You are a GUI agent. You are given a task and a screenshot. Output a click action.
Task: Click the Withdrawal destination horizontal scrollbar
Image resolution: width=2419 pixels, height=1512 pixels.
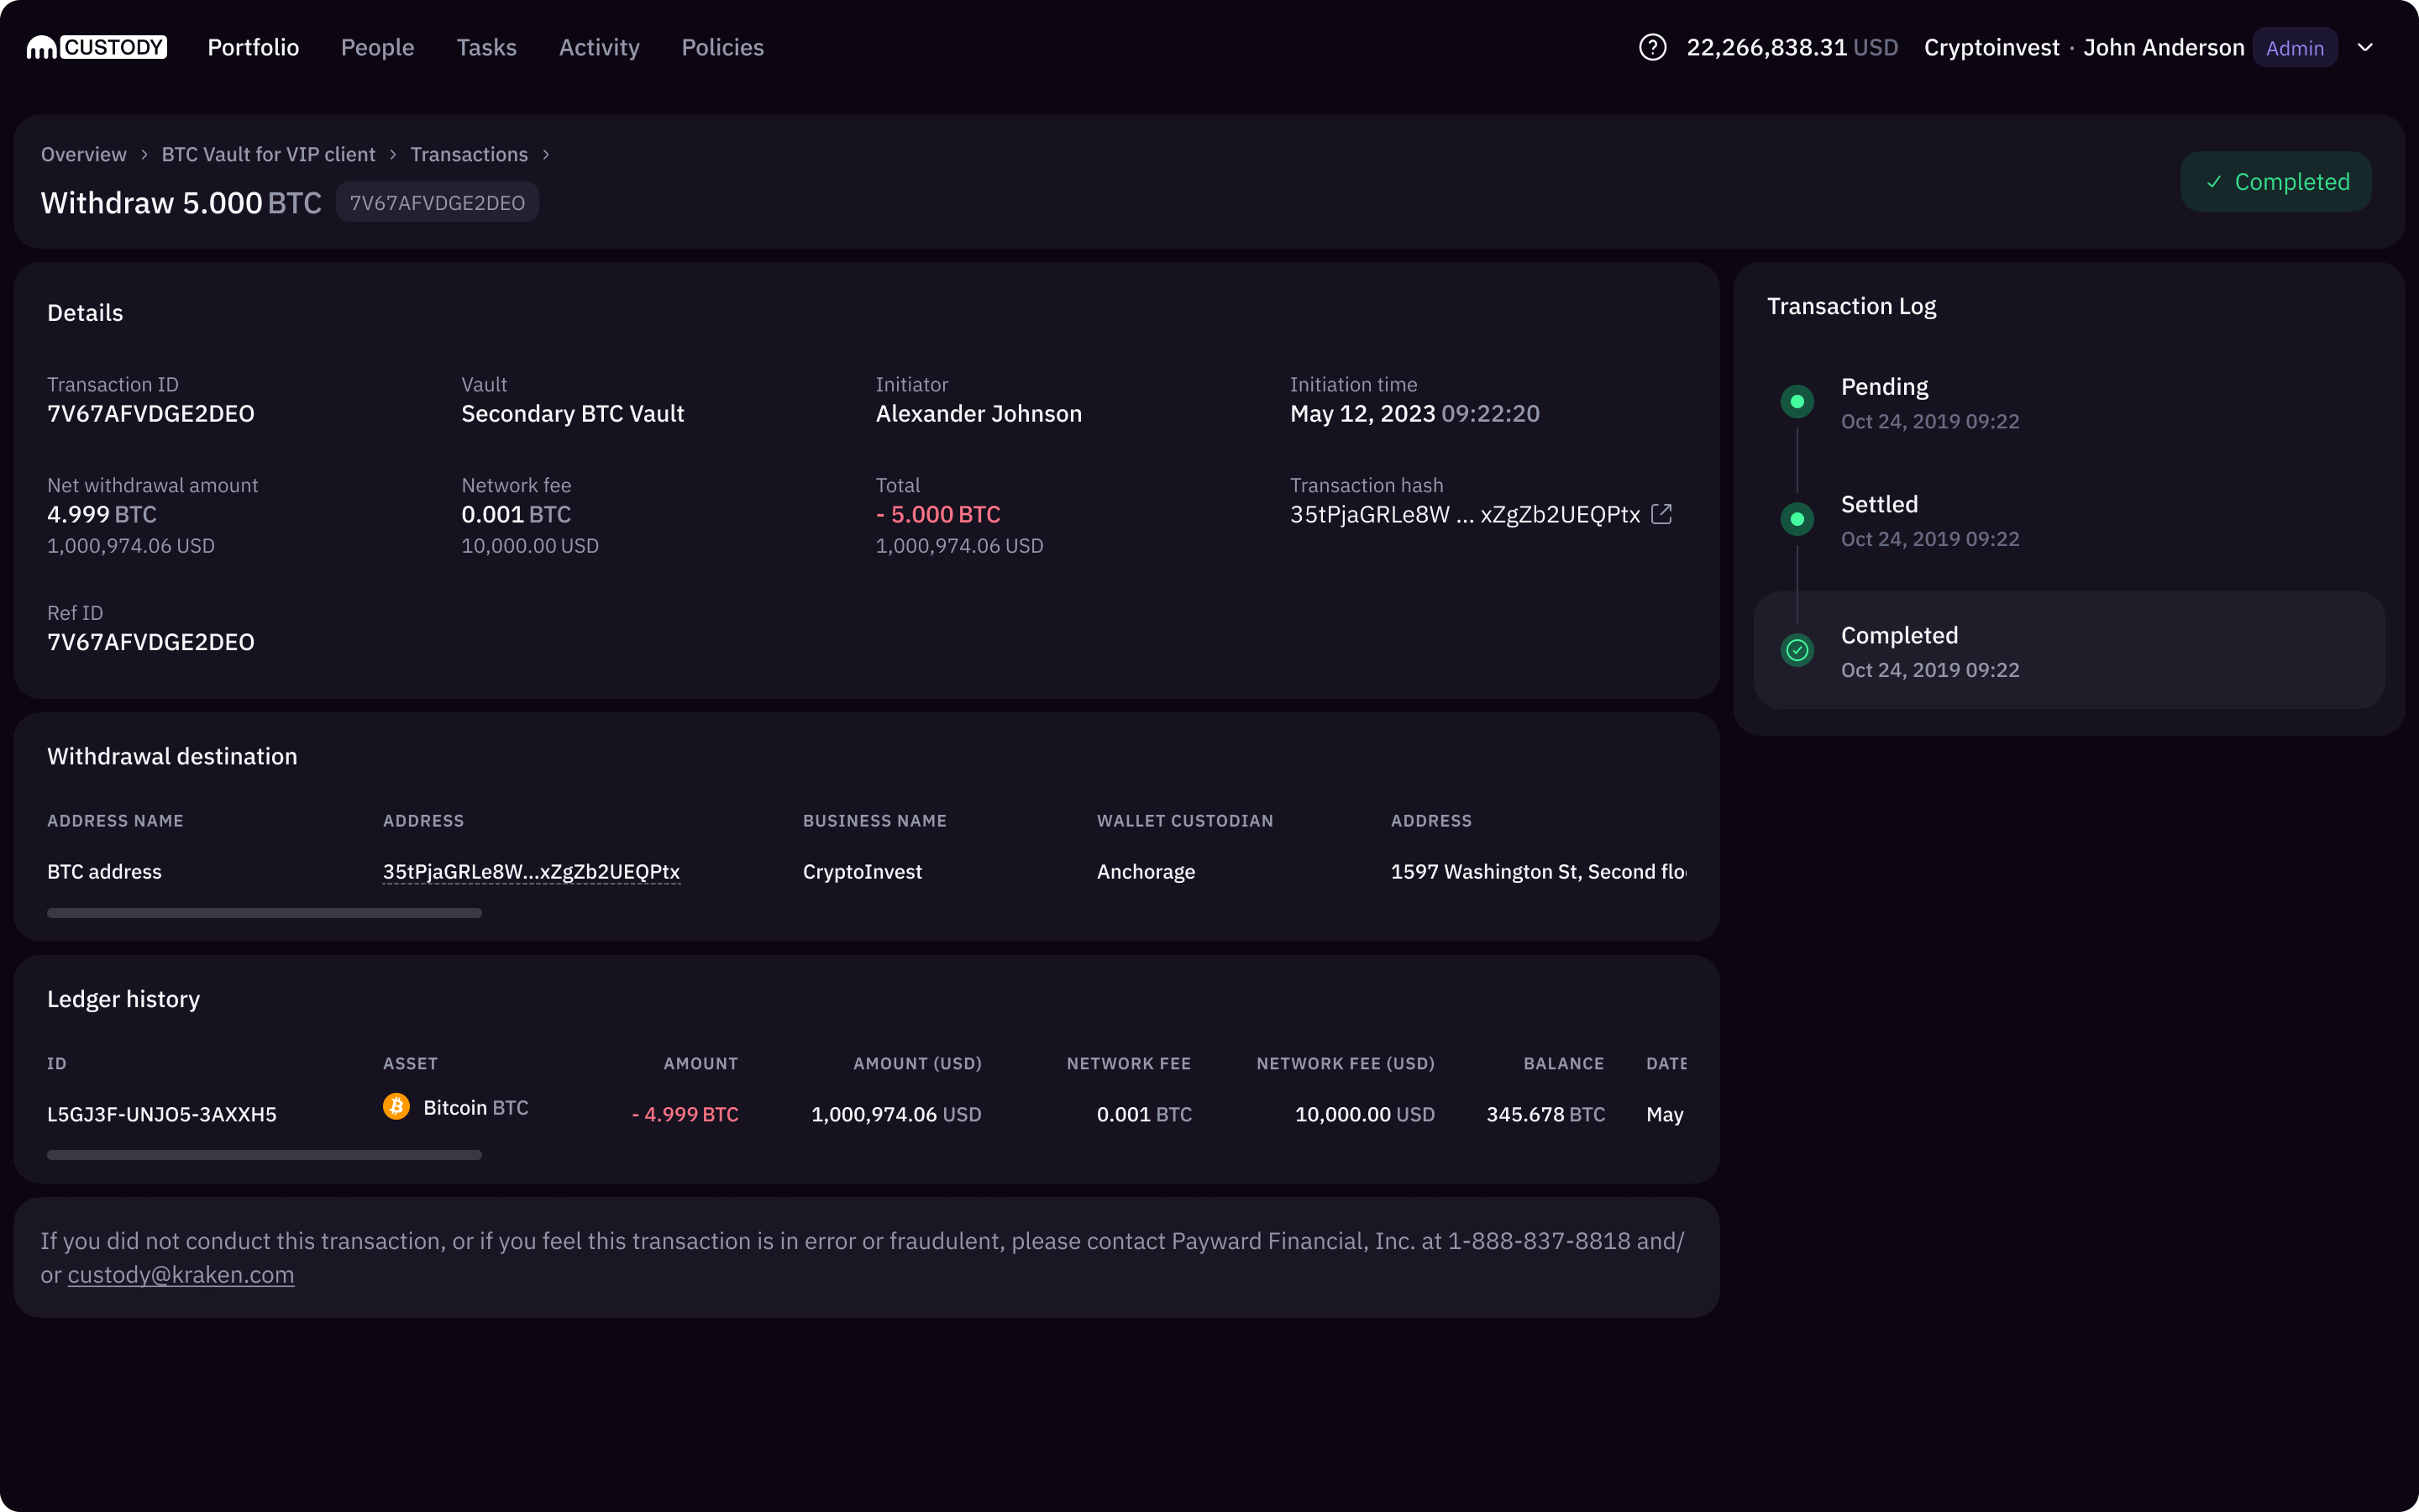pyautogui.click(x=264, y=913)
